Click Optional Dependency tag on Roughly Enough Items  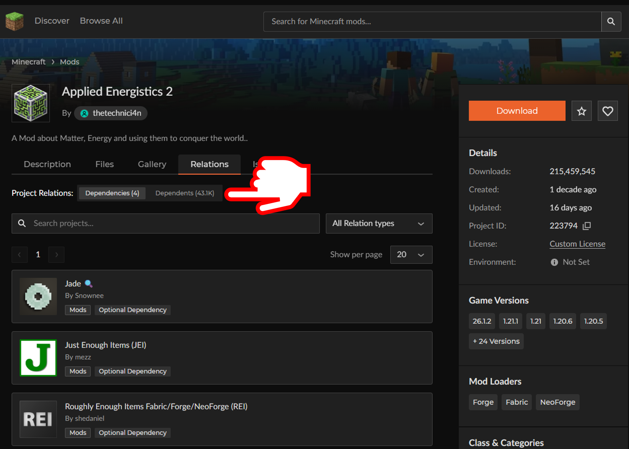point(133,433)
